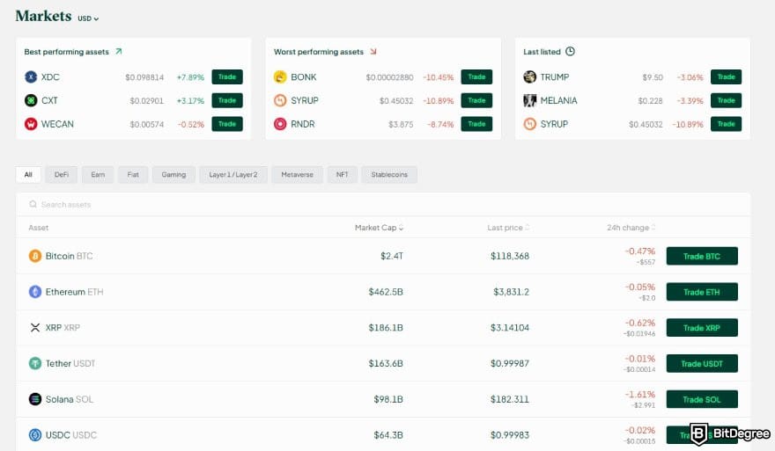Image resolution: width=775 pixels, height=451 pixels.
Task: Trade CXT from best performing assets
Action: tap(227, 100)
